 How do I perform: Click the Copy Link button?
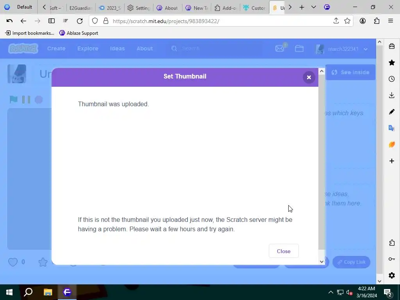(x=351, y=262)
